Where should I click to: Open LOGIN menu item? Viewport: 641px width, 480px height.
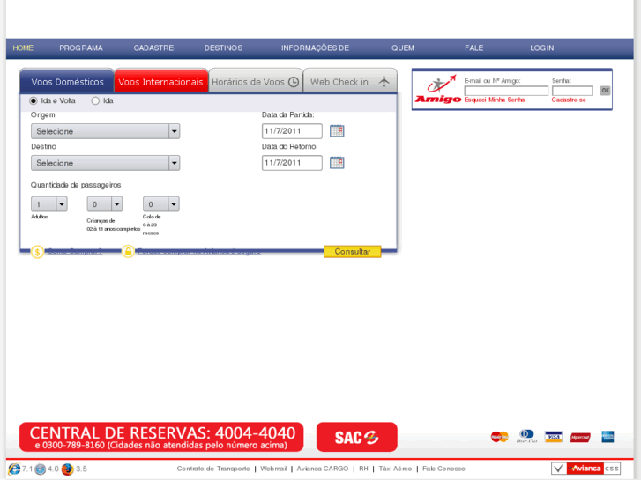(541, 48)
